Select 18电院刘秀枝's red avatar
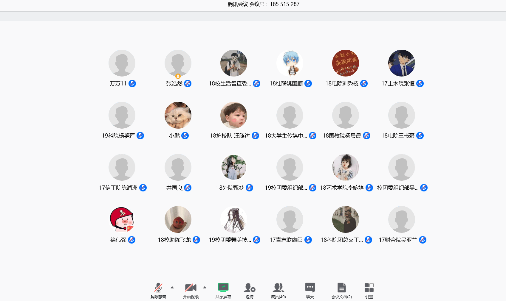 point(346,63)
